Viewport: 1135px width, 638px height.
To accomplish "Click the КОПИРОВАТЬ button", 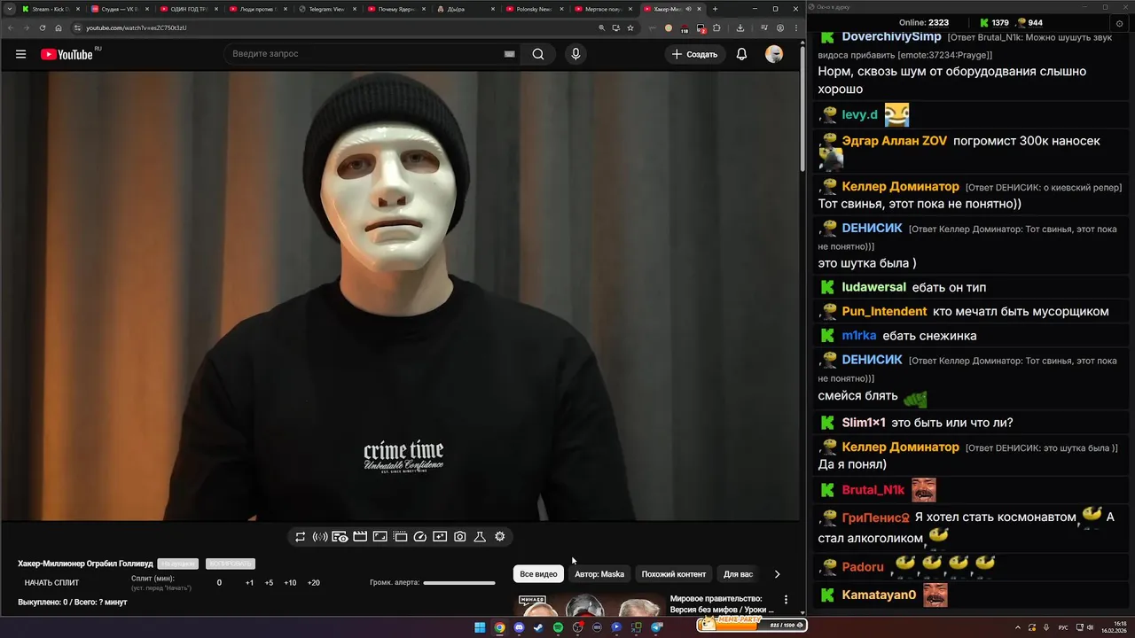I will (x=230, y=564).
